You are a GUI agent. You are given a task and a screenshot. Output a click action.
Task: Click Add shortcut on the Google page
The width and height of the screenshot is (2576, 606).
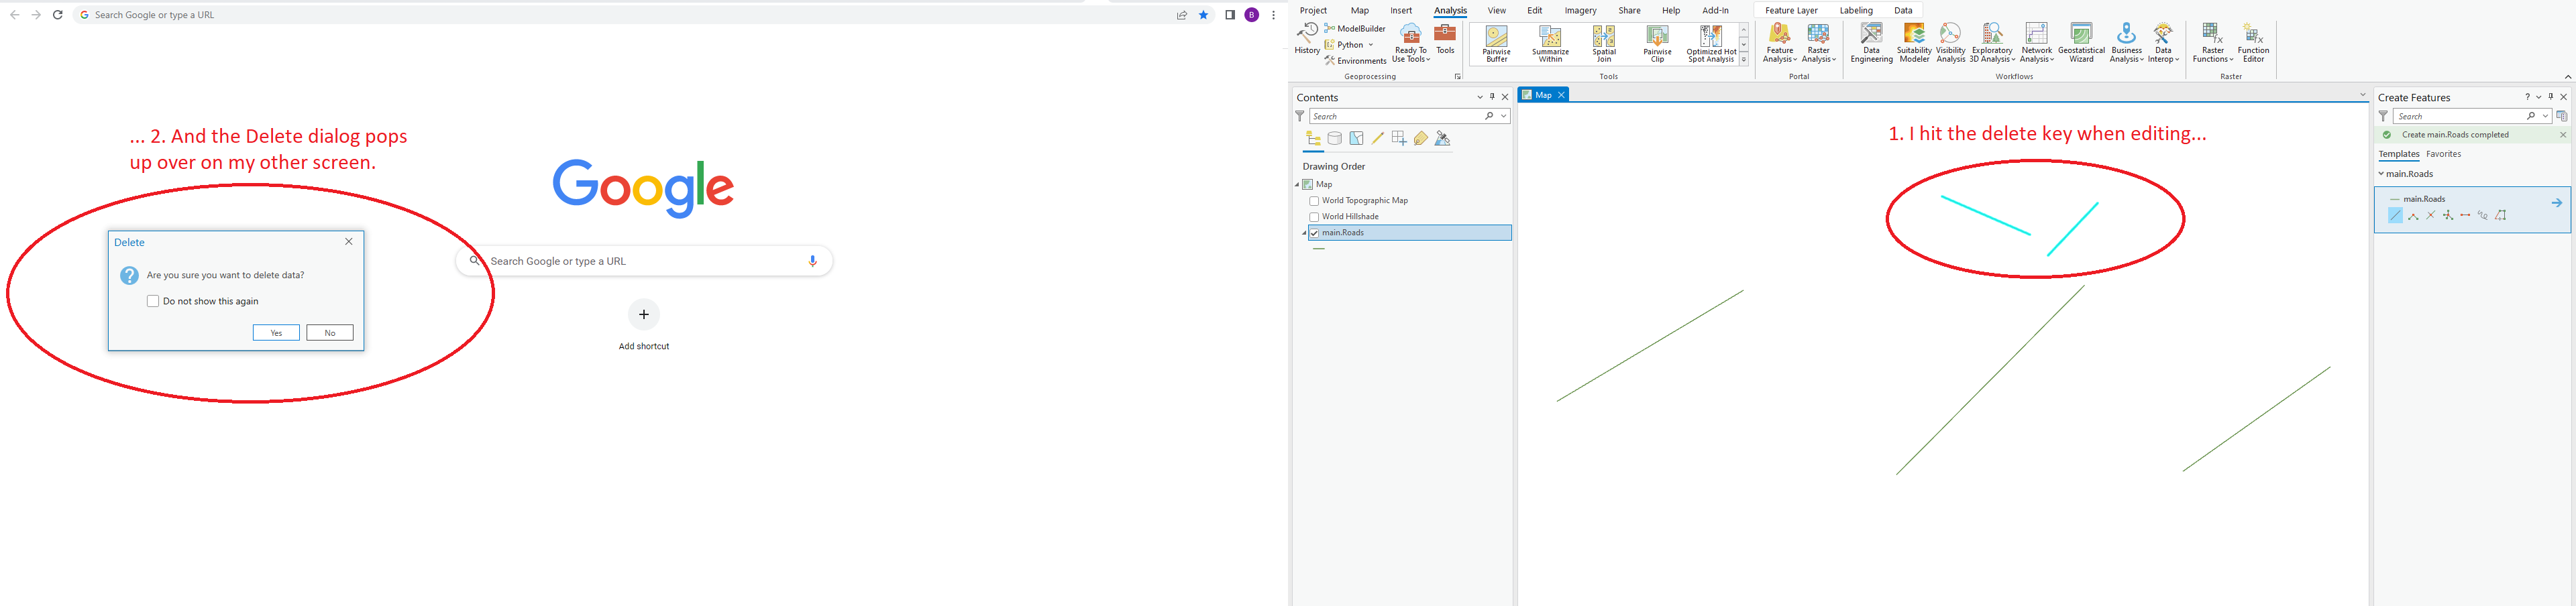click(x=643, y=314)
